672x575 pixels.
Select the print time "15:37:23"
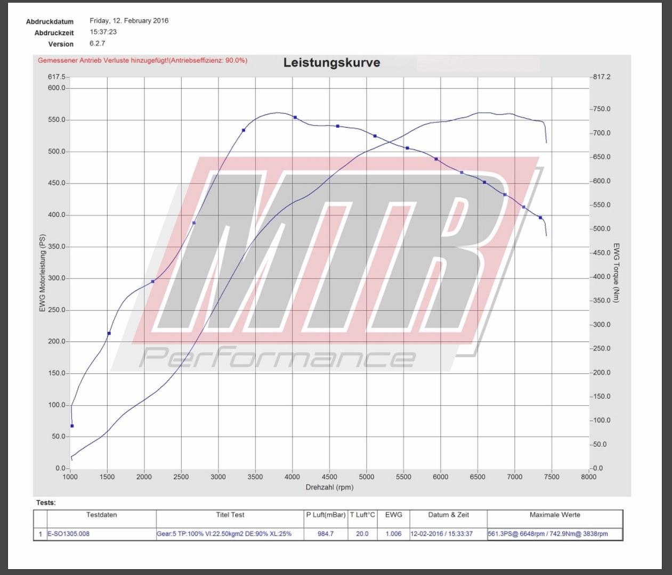point(103,32)
